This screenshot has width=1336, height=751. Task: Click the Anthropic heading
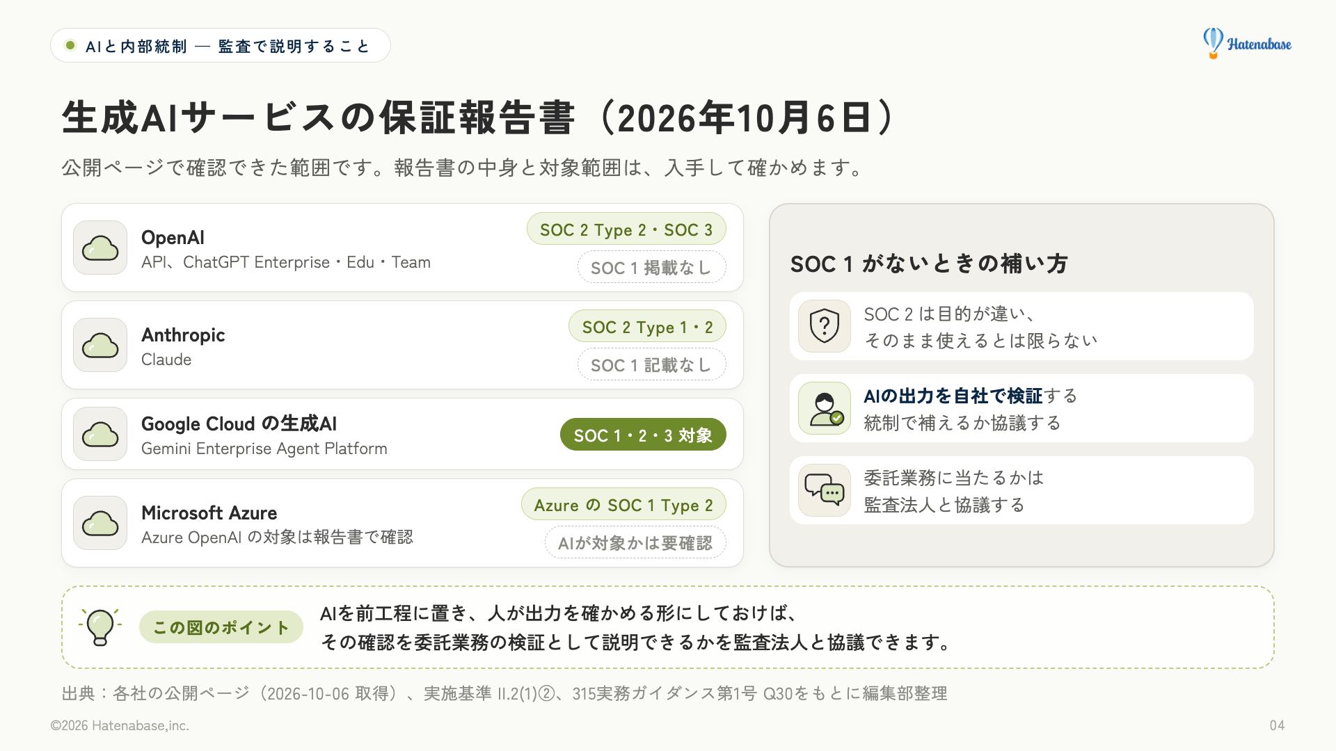(183, 334)
